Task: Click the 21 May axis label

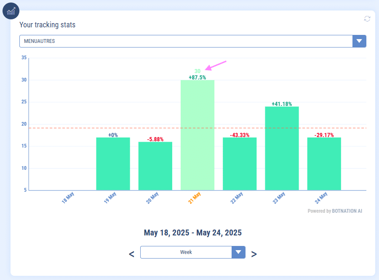Action: coord(195,198)
